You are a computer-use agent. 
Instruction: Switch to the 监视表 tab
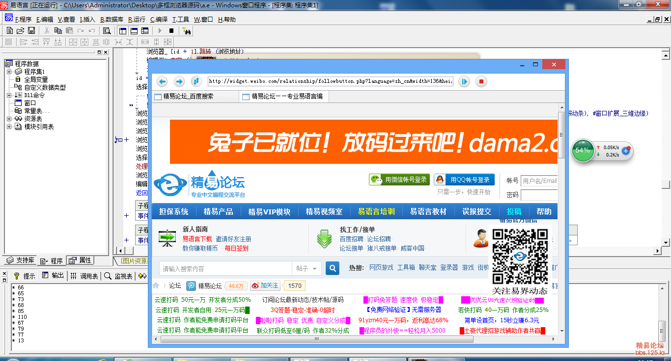[x=118, y=276]
